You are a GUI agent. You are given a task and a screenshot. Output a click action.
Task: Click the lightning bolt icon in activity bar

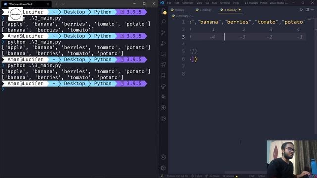tap(163, 108)
